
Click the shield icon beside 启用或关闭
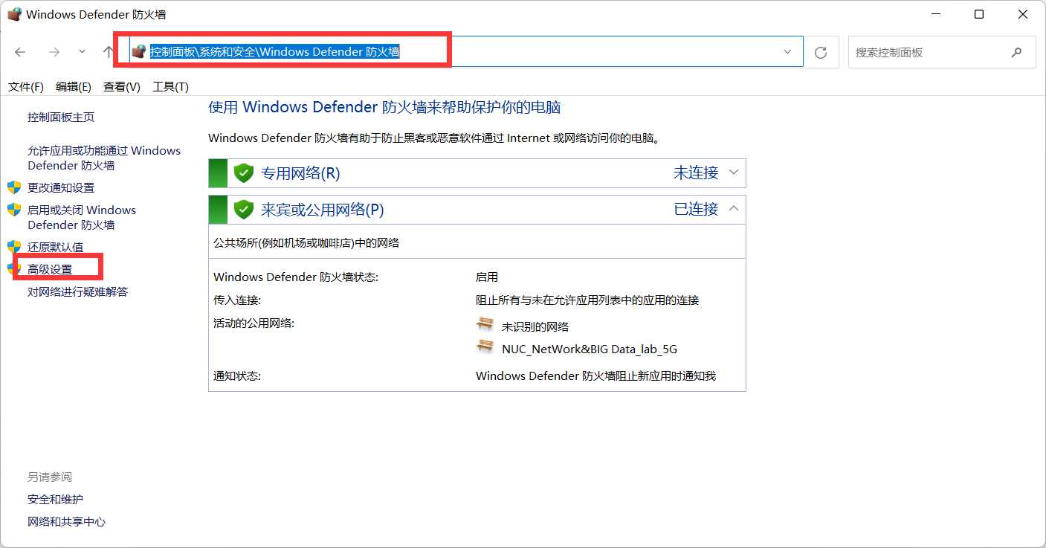14,210
